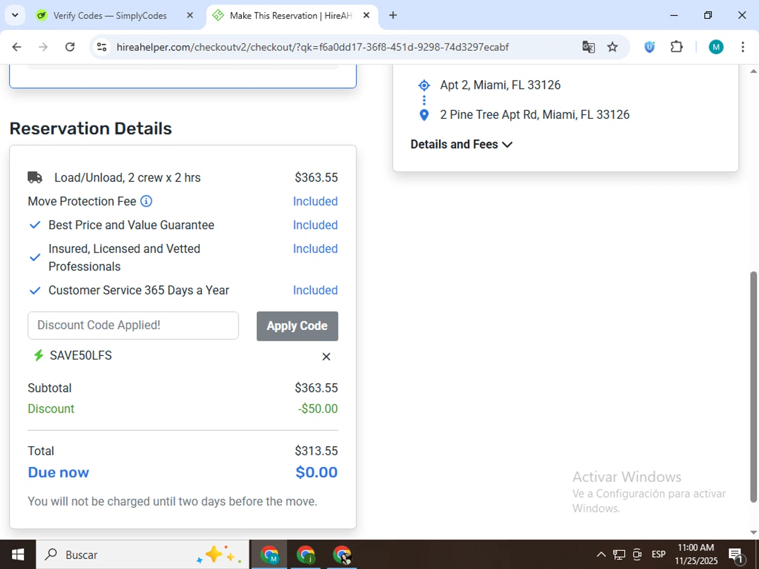Click the checkmark beside Insured, Licensed and Vetted
Screen dimensions: 759x569
[35, 257]
